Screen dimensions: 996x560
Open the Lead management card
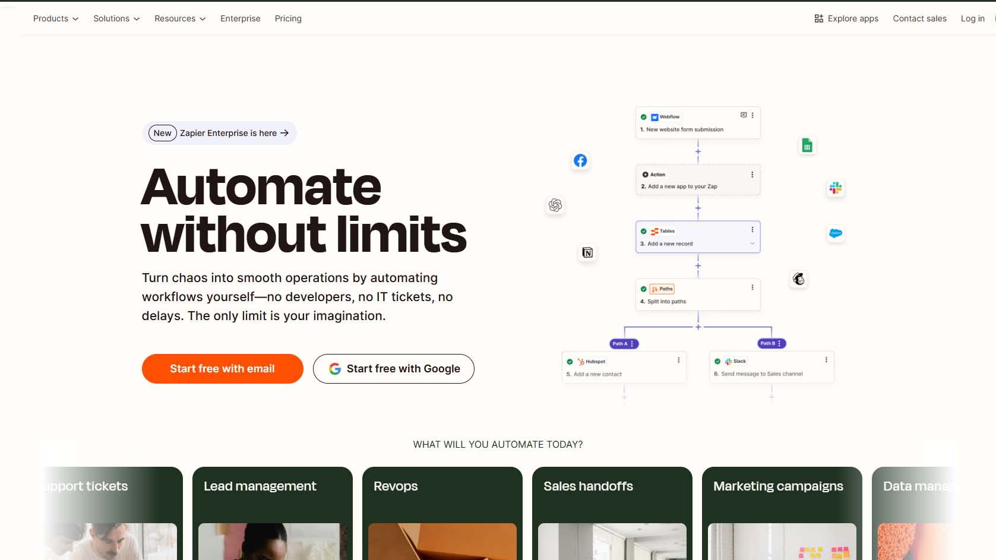tap(273, 513)
